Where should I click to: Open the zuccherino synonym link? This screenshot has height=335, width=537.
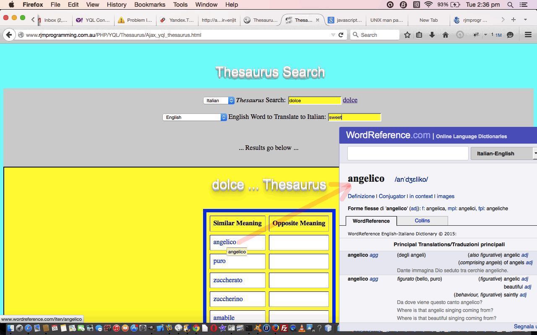click(x=228, y=299)
